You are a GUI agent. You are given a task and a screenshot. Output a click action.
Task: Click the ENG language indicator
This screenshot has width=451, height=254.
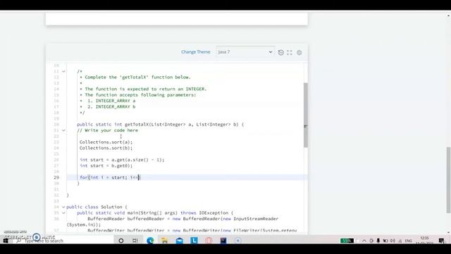pyautogui.click(x=409, y=241)
